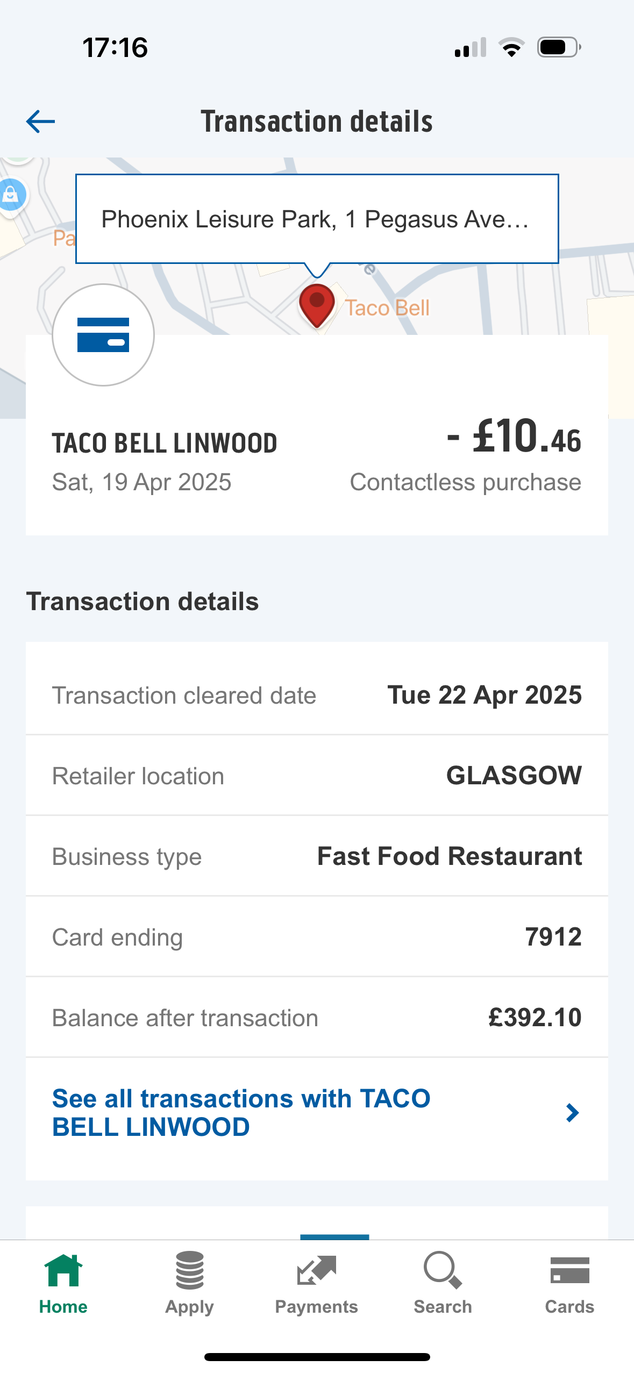Image resolution: width=634 pixels, height=1374 pixels.
Task: Expand all transactions chevron arrow
Action: [572, 1112]
